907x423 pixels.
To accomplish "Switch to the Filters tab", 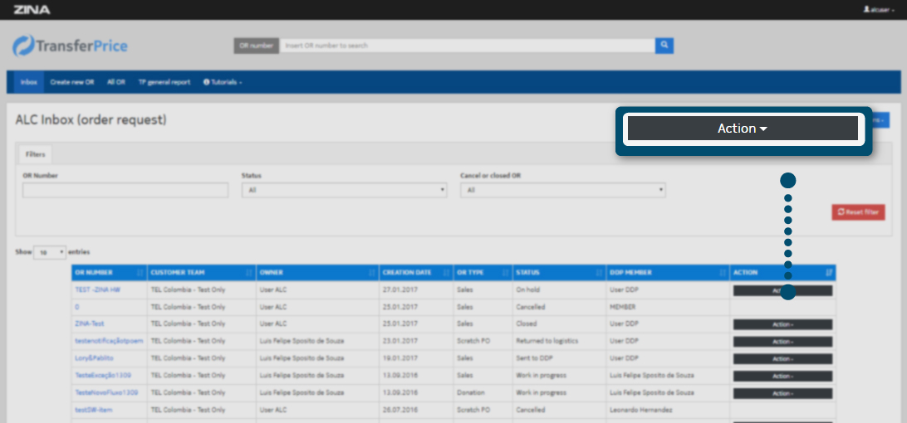I will [34, 153].
